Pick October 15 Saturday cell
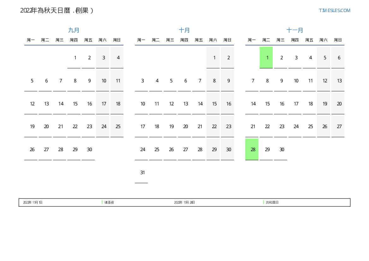The width and height of the screenshot is (369, 261). [214, 104]
